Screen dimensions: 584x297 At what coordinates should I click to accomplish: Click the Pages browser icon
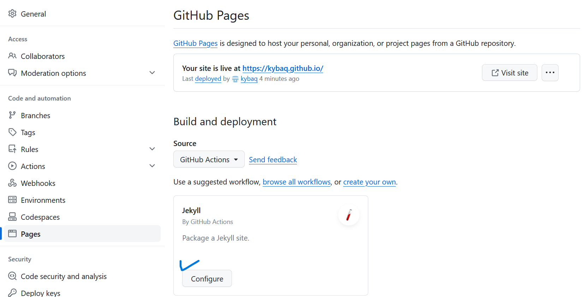12,234
